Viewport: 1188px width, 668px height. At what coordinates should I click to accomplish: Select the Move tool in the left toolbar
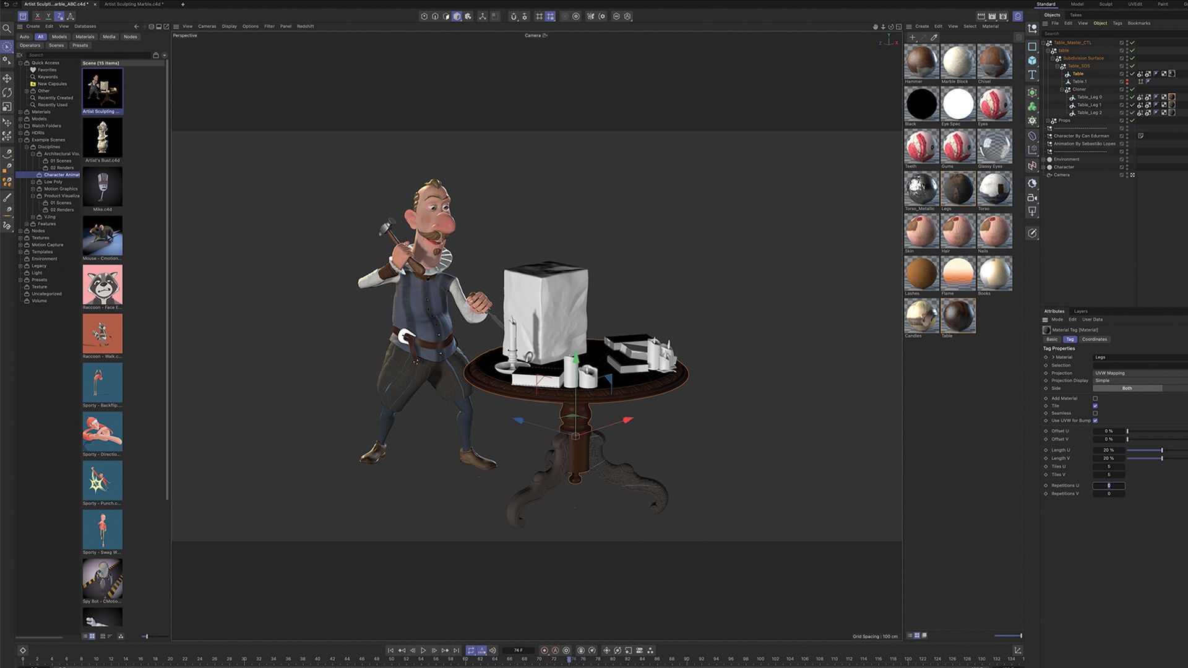point(7,79)
